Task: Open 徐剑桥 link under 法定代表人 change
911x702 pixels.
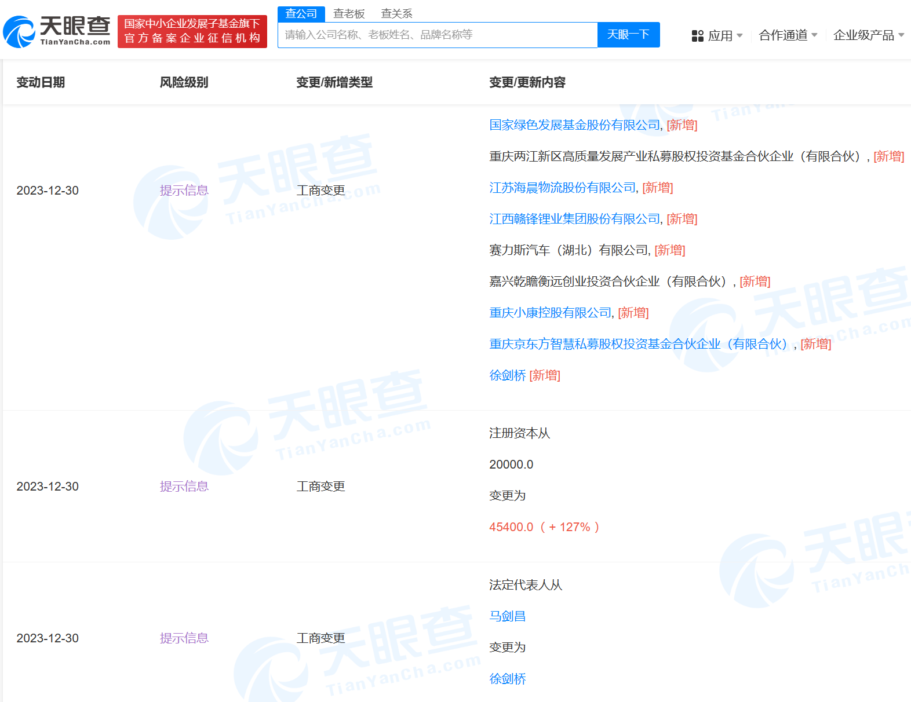Action: pyautogui.click(x=508, y=679)
